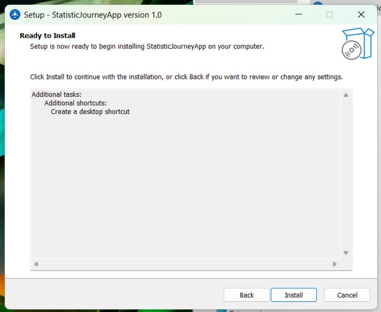Click the 'Click Install to continue' instruction text
Viewport: 381px width, 312px height.
point(186,77)
